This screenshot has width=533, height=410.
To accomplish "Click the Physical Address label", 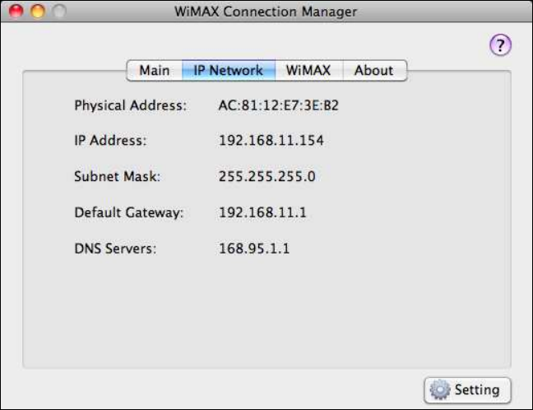I will point(131,105).
